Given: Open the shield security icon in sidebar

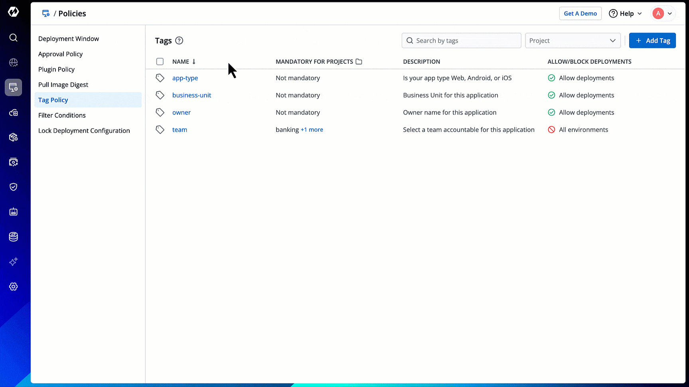Looking at the screenshot, I should [x=13, y=187].
